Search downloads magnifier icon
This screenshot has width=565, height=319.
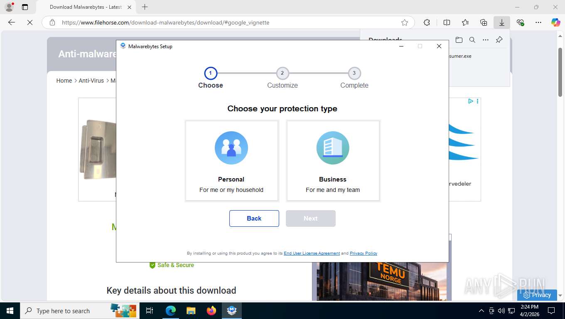(x=472, y=40)
